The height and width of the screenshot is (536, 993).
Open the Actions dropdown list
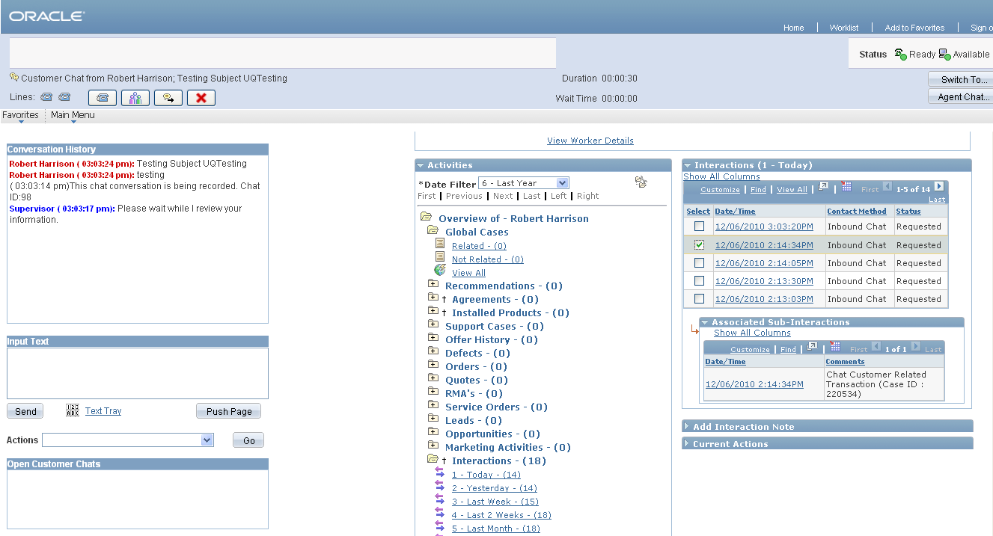[x=128, y=440]
